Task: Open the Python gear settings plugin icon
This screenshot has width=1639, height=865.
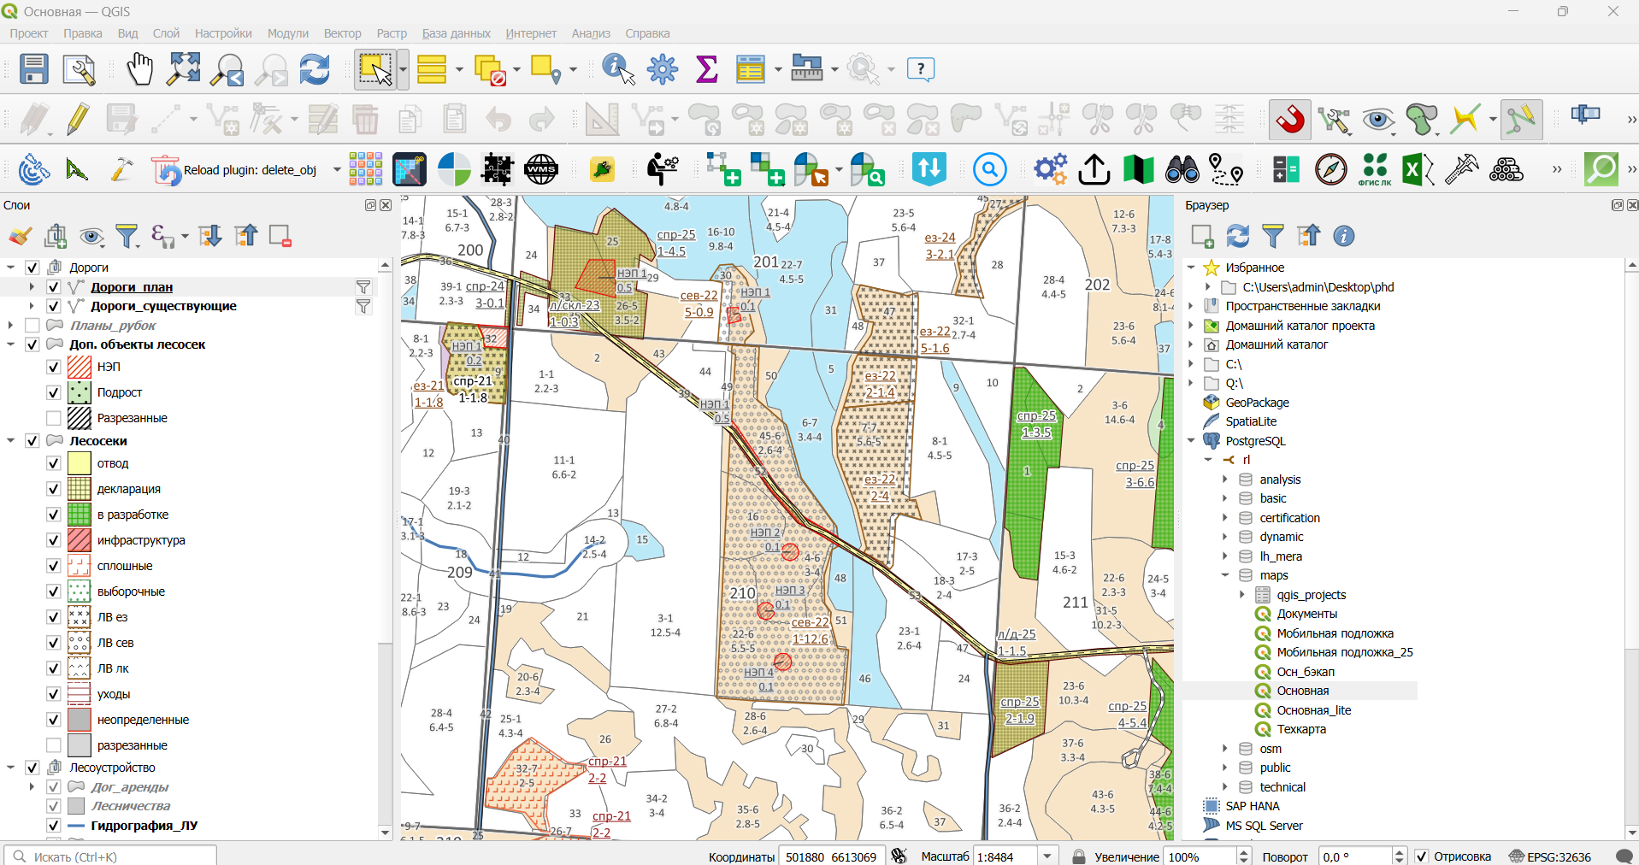Action: [x=1050, y=170]
